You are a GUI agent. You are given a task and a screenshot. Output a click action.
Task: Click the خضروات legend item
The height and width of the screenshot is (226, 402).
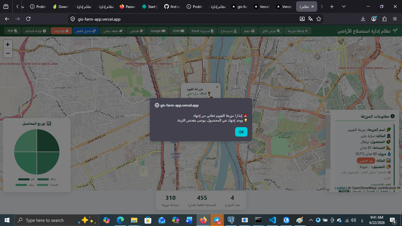coord(47,185)
